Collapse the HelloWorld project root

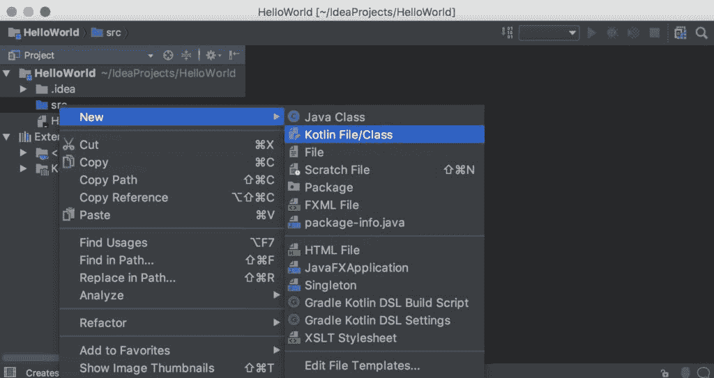pyautogui.click(x=7, y=73)
